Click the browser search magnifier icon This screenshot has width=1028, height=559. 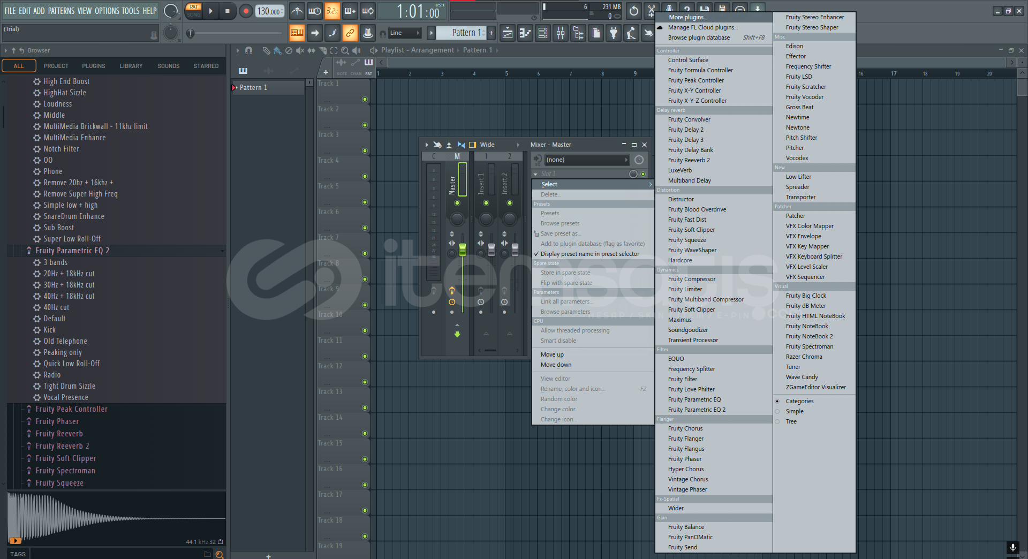pos(220,554)
